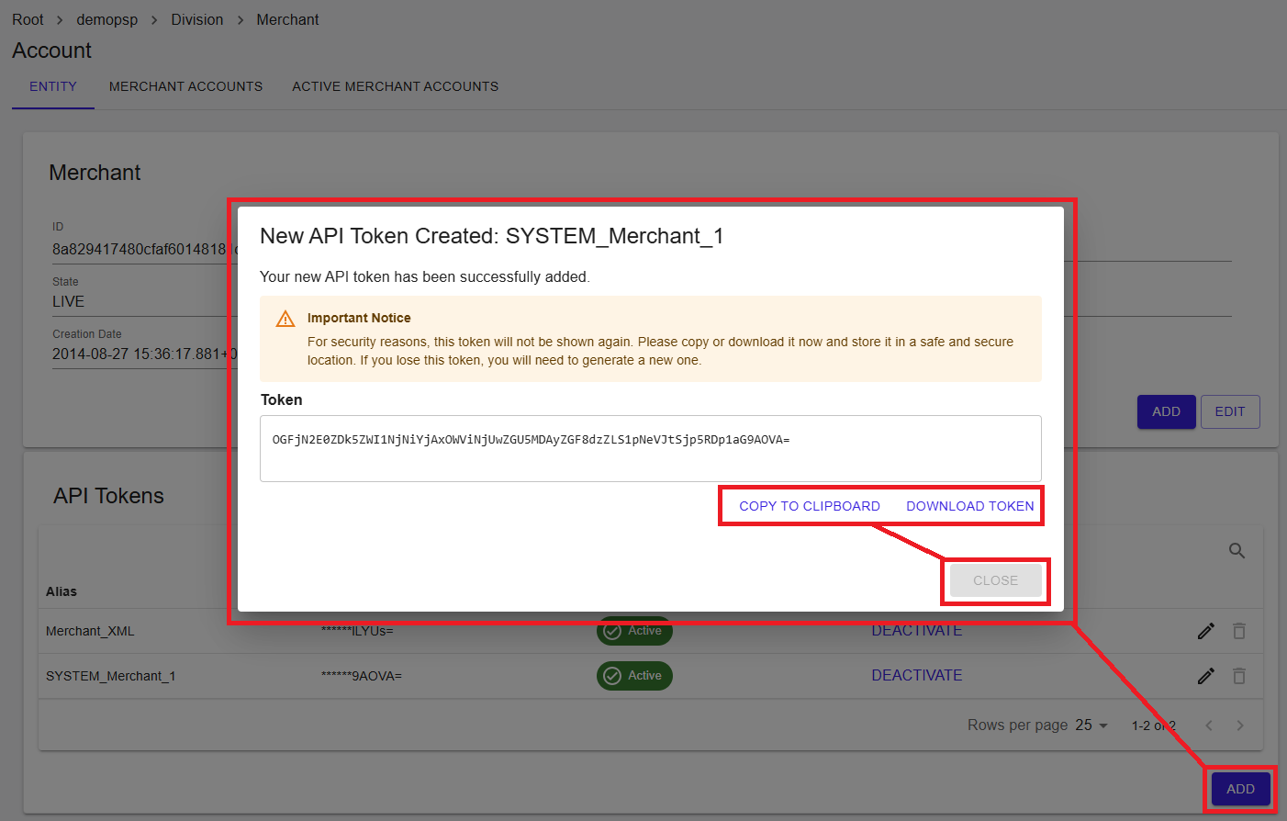This screenshot has height=821, width=1287.
Task: Open the Rows per page 25 dropdown
Action: tap(1091, 725)
